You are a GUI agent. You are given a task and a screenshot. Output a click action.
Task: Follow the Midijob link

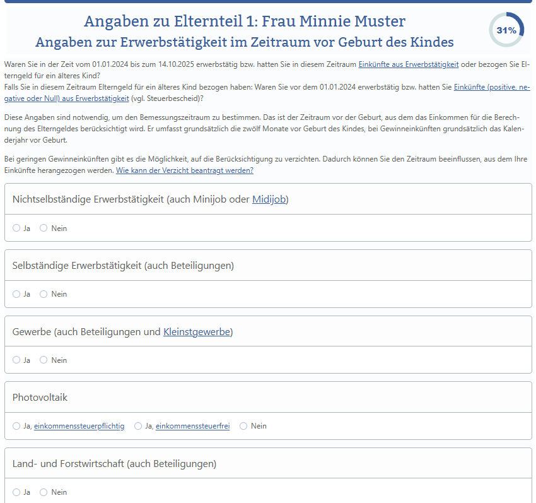coord(269,199)
